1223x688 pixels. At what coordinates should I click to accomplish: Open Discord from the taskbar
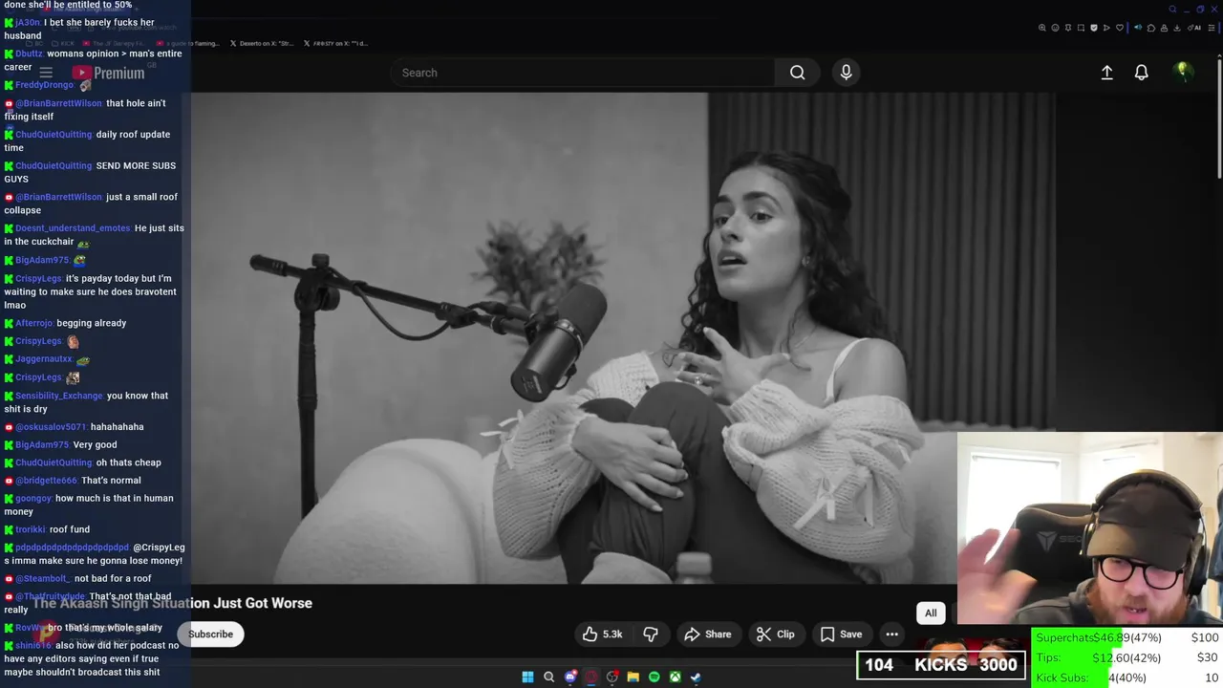click(x=570, y=677)
